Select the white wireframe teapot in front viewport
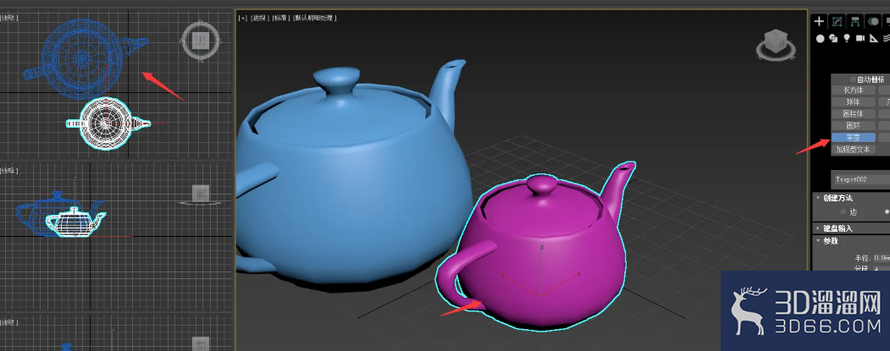The height and width of the screenshot is (351, 890). pos(73,222)
